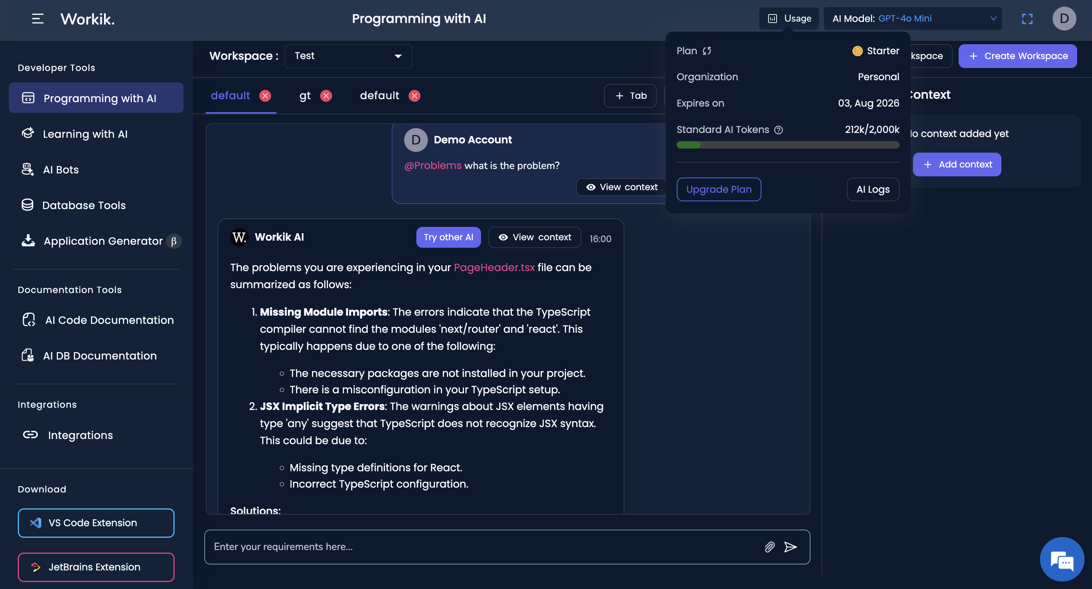Click the hamburger menu icon
Image resolution: width=1092 pixels, height=589 pixels.
coord(38,19)
